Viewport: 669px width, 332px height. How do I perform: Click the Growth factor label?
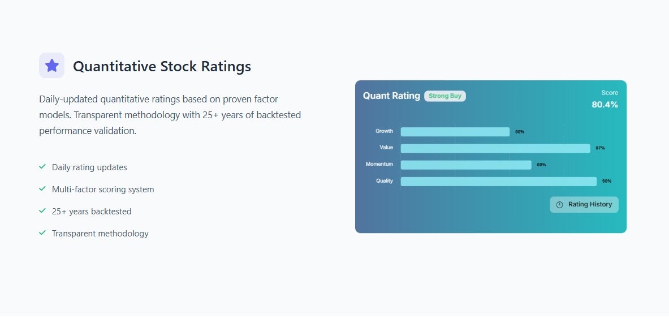click(x=384, y=131)
